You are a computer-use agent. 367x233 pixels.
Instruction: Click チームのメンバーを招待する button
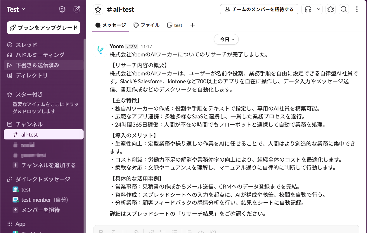259,9
